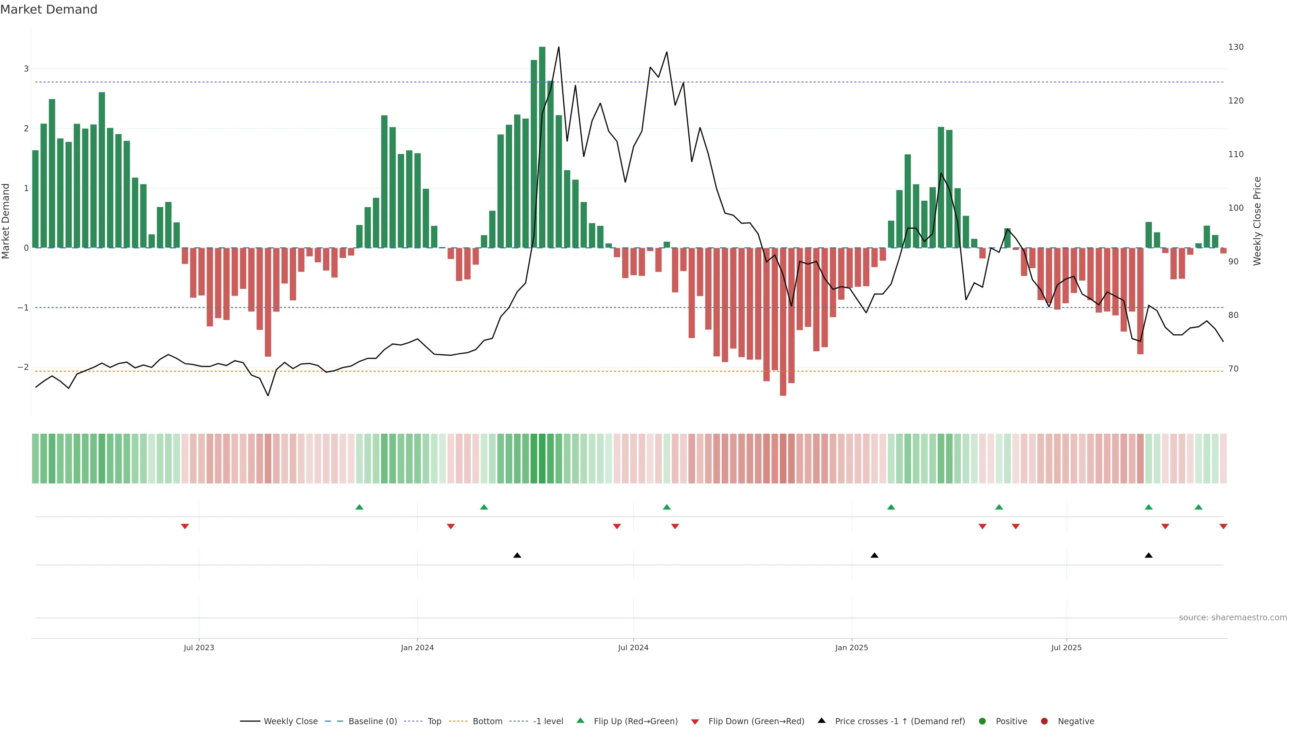Click the Weekly Close Price axis title
The width and height of the screenshot is (1304, 733).
point(1257,221)
